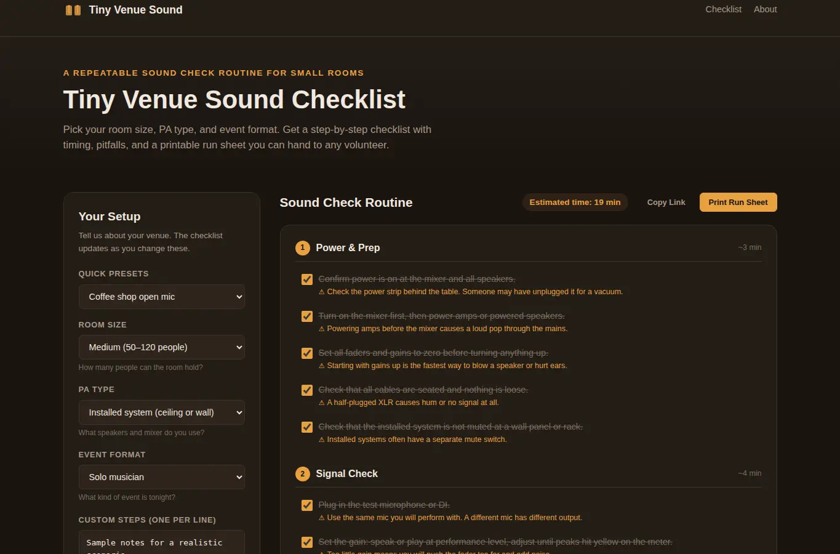
Task: Open Room Size dropdown showing Medium (50–120 people)
Action: [x=161, y=347]
